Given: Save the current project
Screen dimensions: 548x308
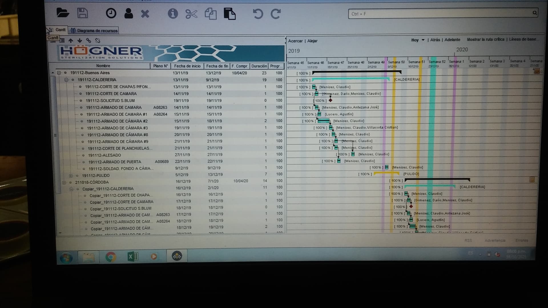Looking at the screenshot, I should [x=82, y=13].
